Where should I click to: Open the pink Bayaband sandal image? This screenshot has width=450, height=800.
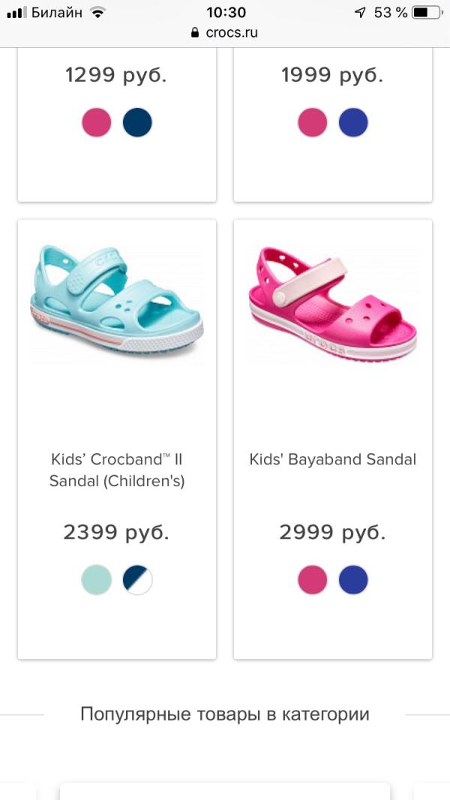(x=333, y=304)
